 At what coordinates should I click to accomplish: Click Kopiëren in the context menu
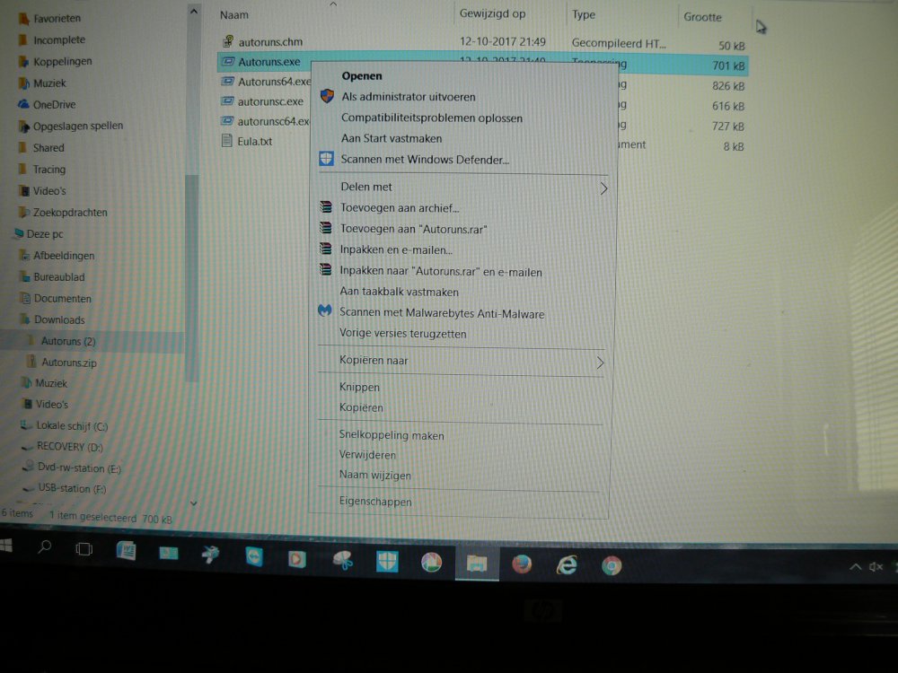coord(361,407)
